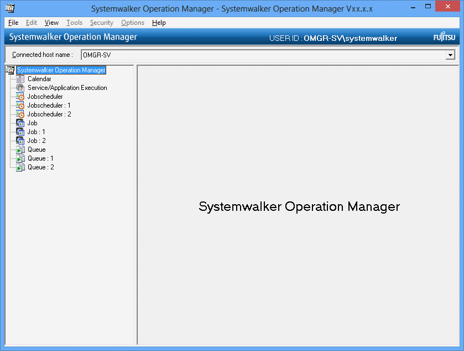The width and height of the screenshot is (464, 351).
Task: Select the Calendar tree item
Action: 39,79
